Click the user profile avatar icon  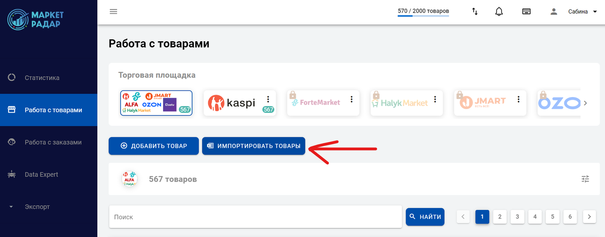click(x=554, y=11)
